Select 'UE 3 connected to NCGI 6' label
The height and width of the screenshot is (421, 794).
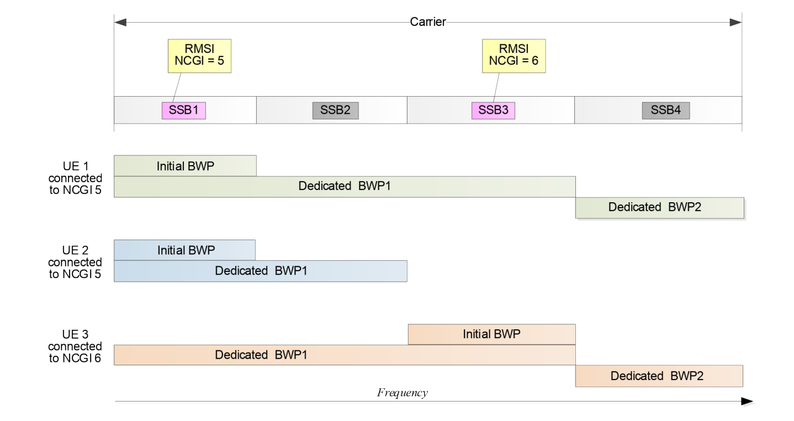click(75, 347)
